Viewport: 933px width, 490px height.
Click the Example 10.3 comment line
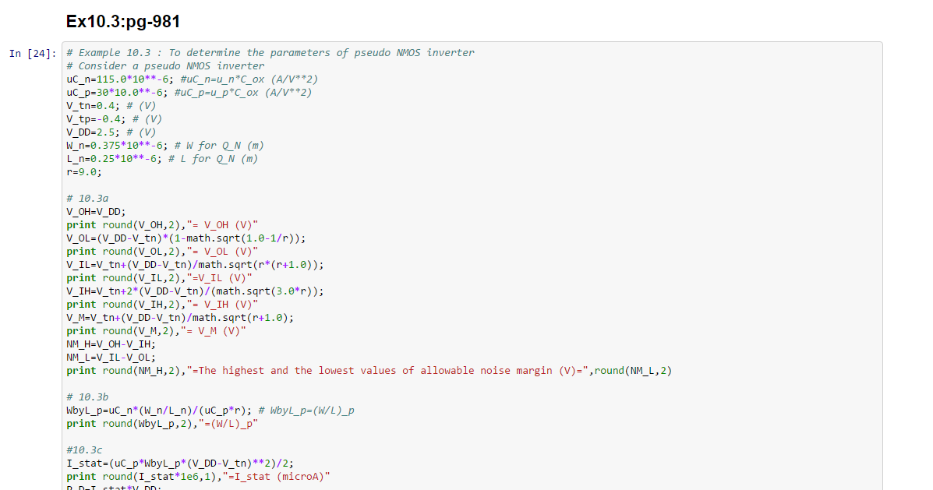[270, 53]
